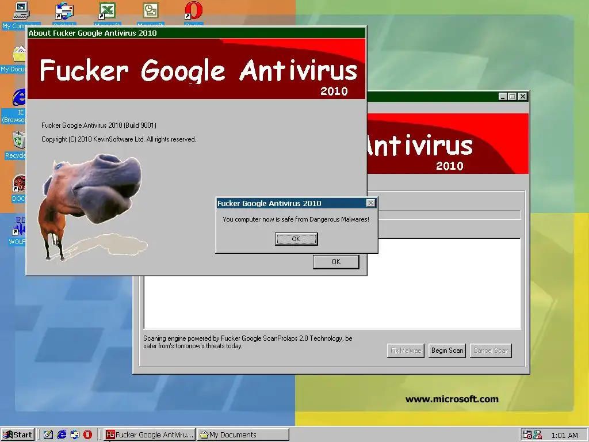Screen dimensions: 589x442
Task: Minimize the main antivirus window
Action: tap(503, 97)
